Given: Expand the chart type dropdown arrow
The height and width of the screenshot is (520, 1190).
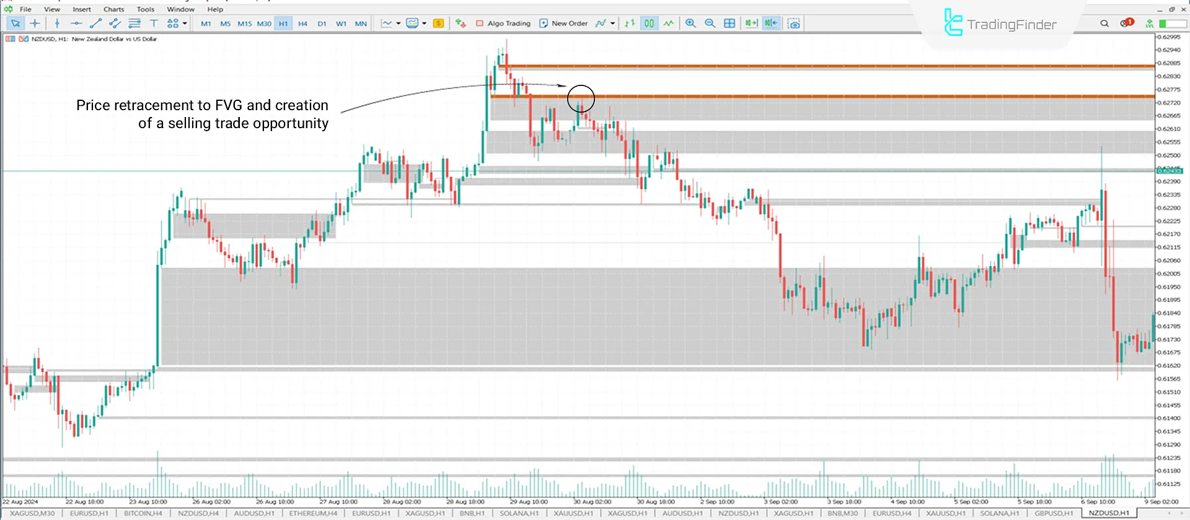Looking at the screenshot, I should [x=398, y=24].
